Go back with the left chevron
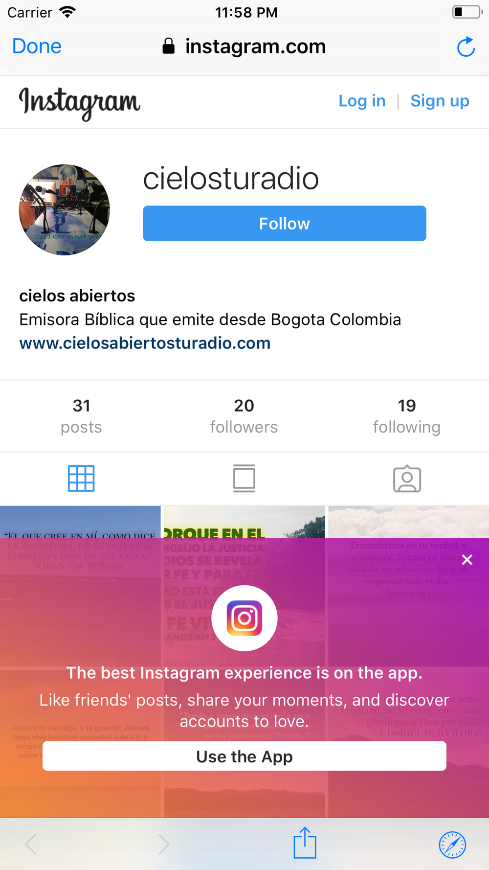 [x=31, y=844]
